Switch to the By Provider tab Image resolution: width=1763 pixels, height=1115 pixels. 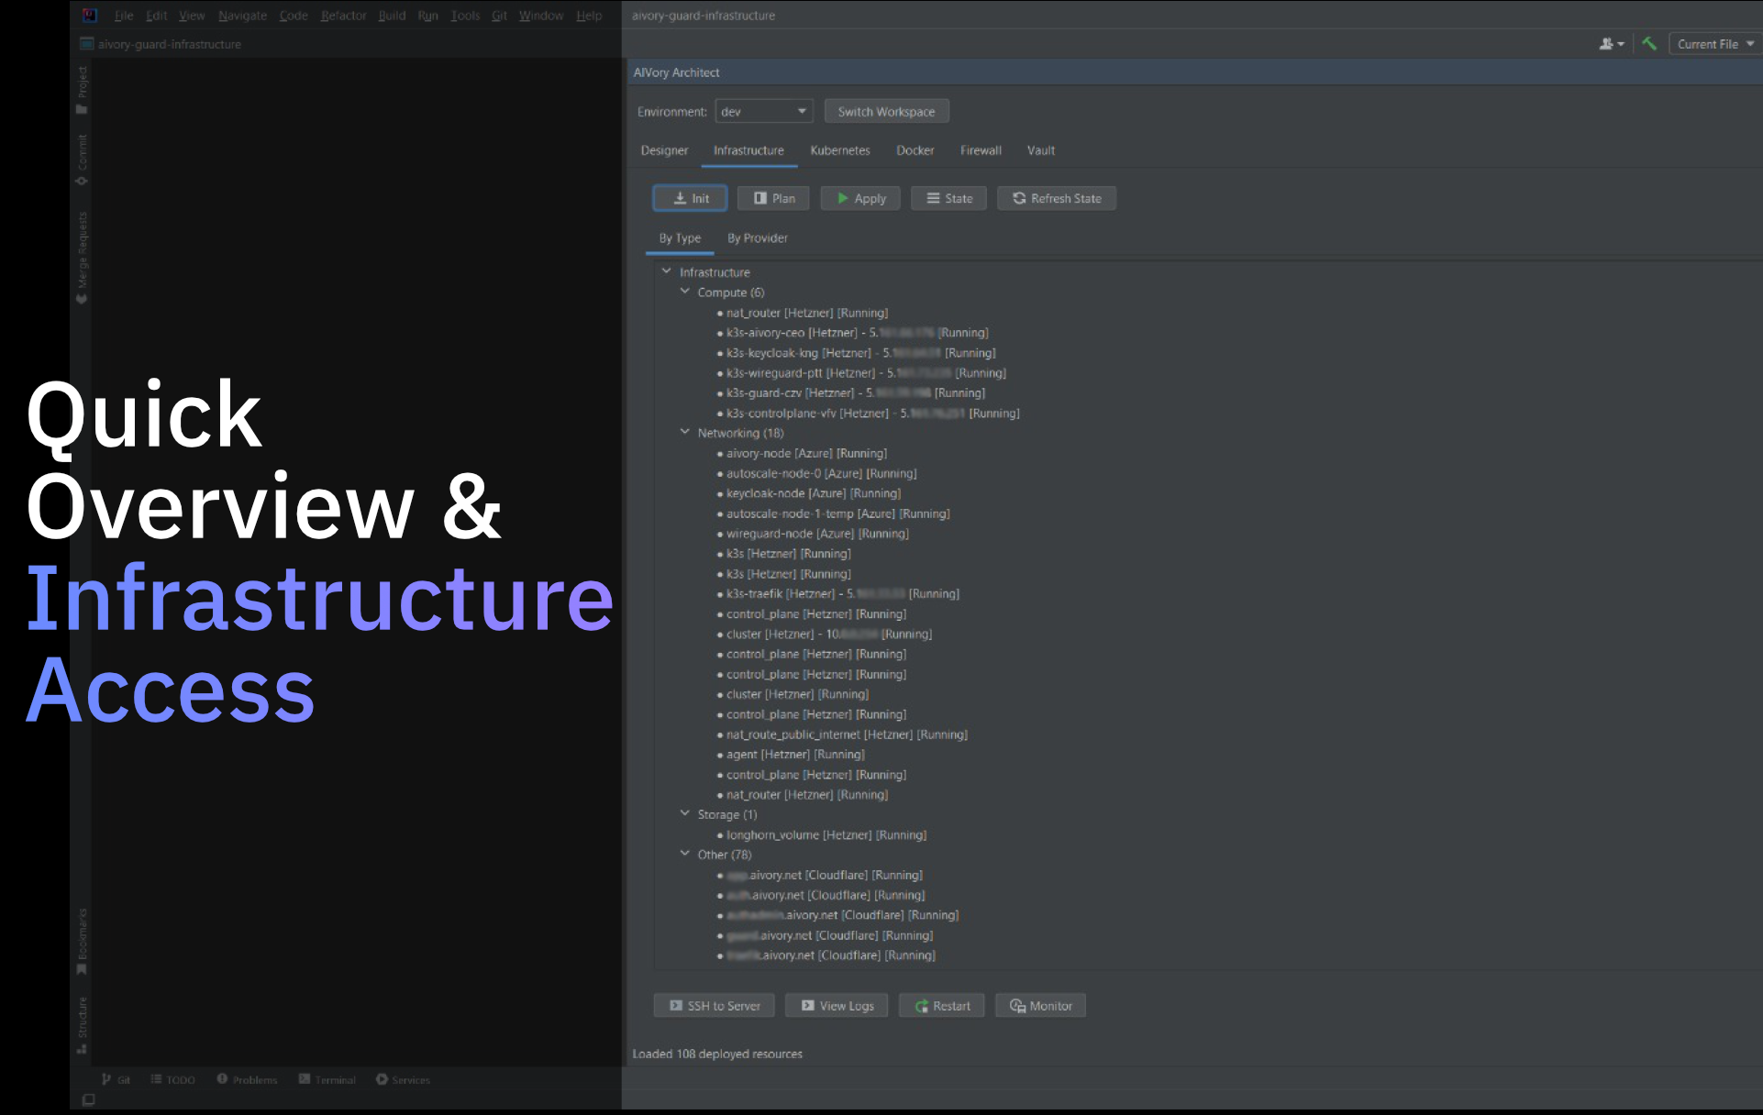pyautogui.click(x=757, y=237)
